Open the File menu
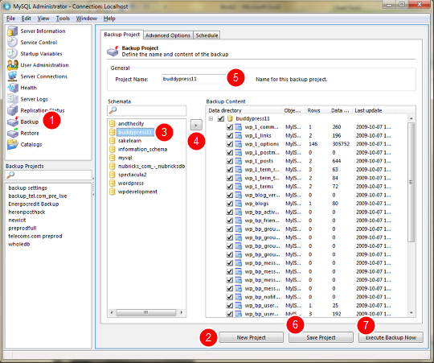434x363 pixels. (10, 19)
